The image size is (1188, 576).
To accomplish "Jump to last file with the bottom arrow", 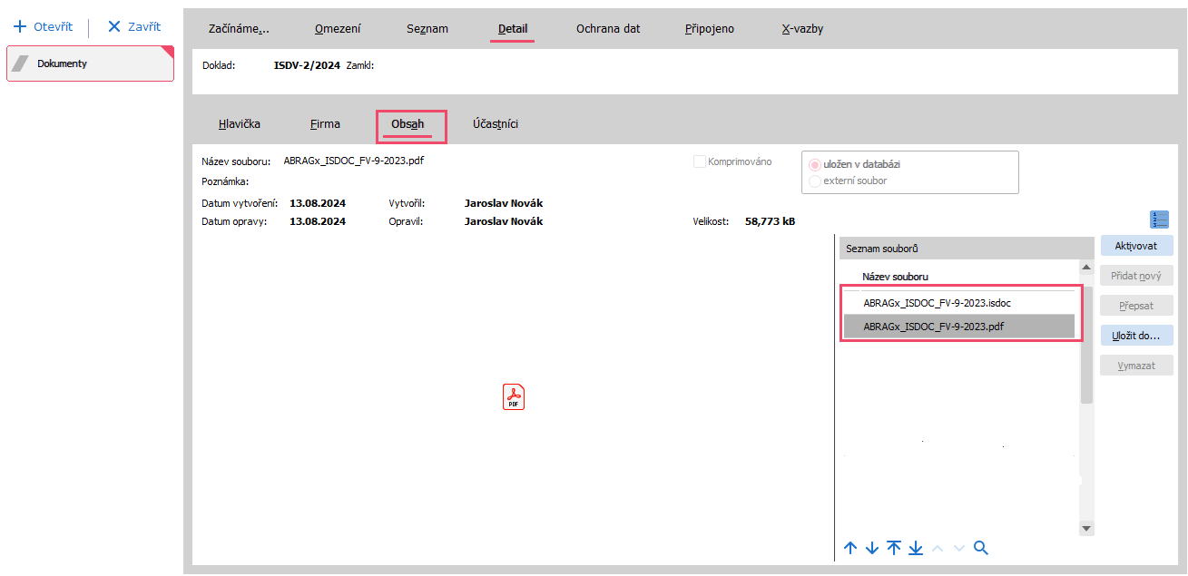I will click(916, 548).
